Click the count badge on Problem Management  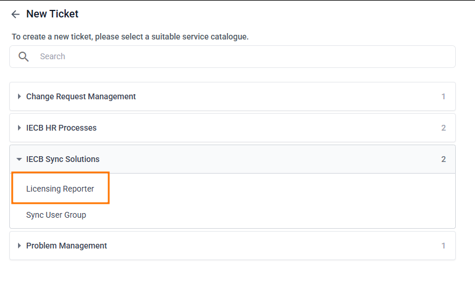coord(444,246)
